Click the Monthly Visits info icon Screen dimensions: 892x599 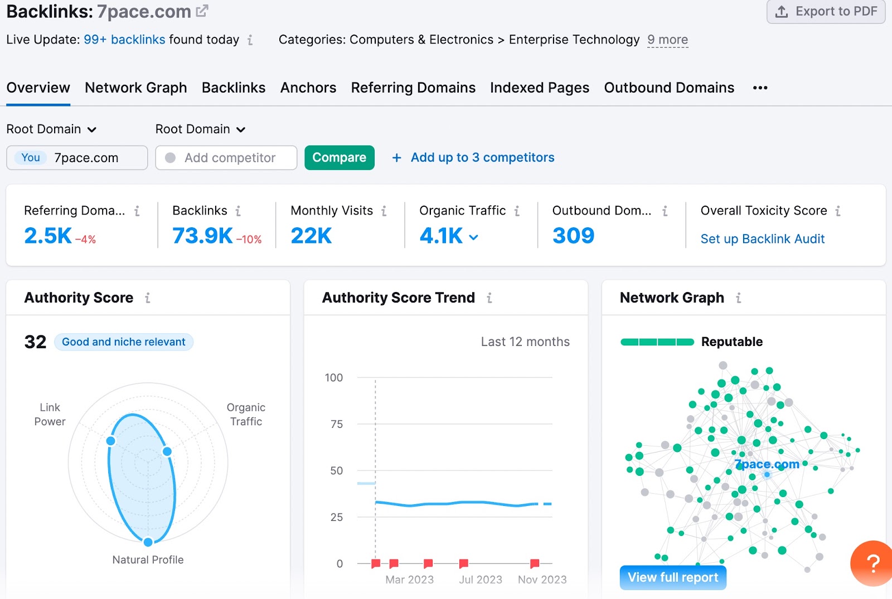(x=384, y=211)
